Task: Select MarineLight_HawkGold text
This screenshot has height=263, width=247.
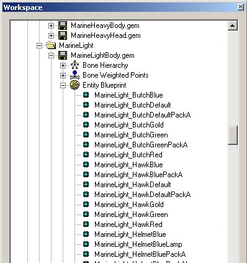Action: 129,205
